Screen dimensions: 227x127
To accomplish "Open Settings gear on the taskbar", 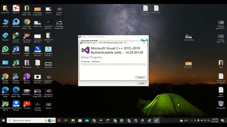I will pos(143,120).
